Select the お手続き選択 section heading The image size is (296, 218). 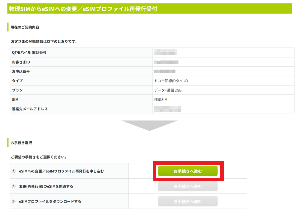[x=21, y=143]
